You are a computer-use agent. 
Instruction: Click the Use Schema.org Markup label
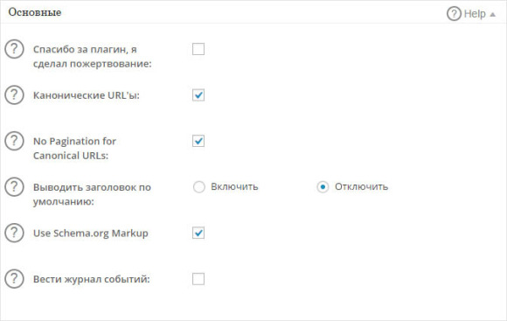(91, 234)
